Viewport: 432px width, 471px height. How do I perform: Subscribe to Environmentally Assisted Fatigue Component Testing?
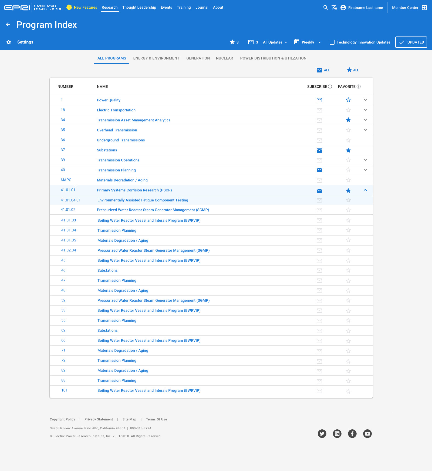click(319, 200)
